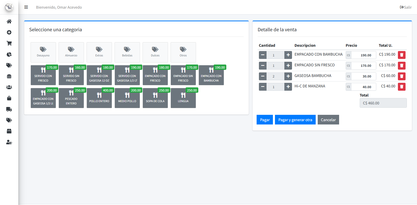Open the pie chart sidebar icon
The height and width of the screenshot is (205, 417).
pyautogui.click(x=9, y=54)
